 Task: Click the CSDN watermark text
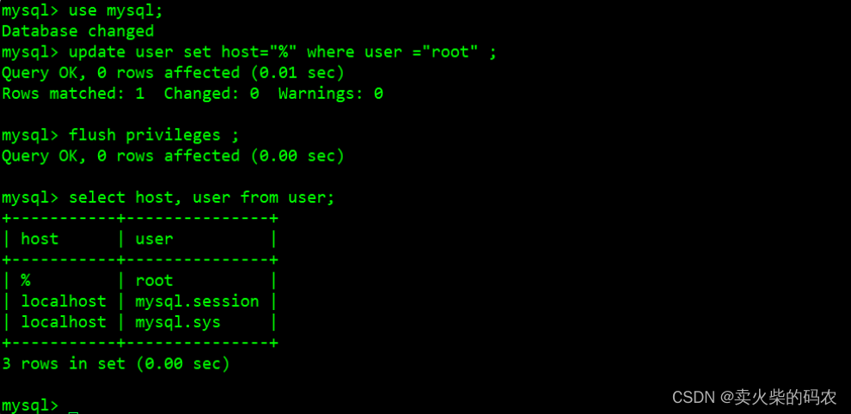pyautogui.click(x=755, y=397)
